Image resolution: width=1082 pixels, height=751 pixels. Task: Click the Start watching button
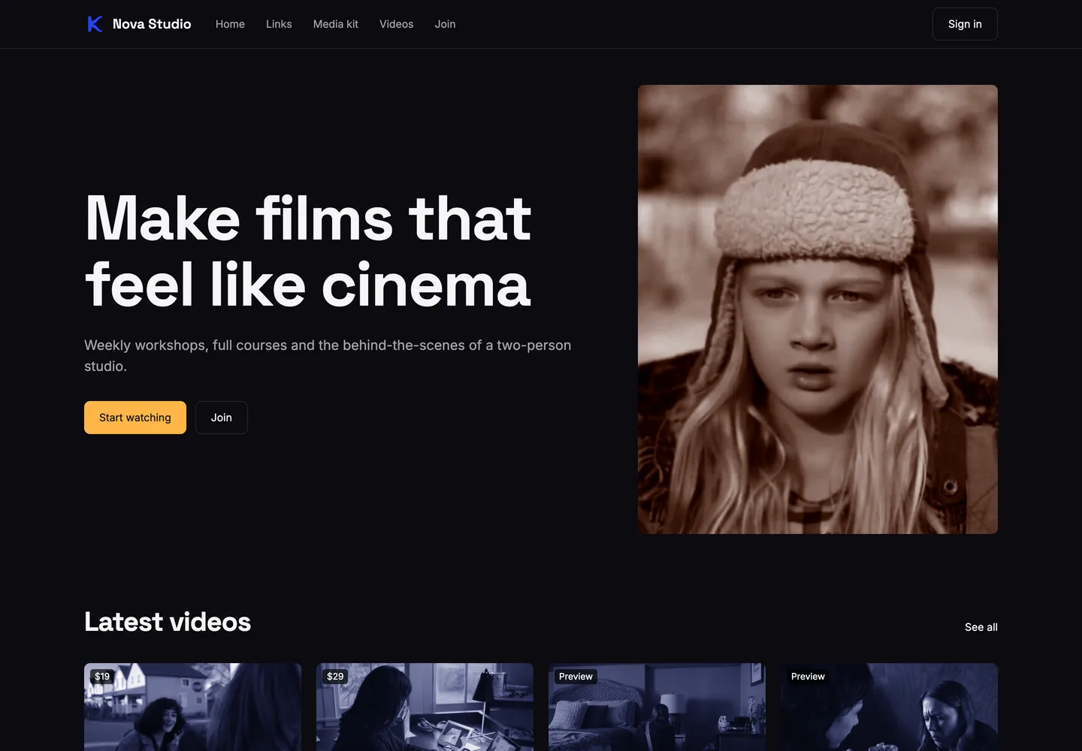click(x=135, y=418)
